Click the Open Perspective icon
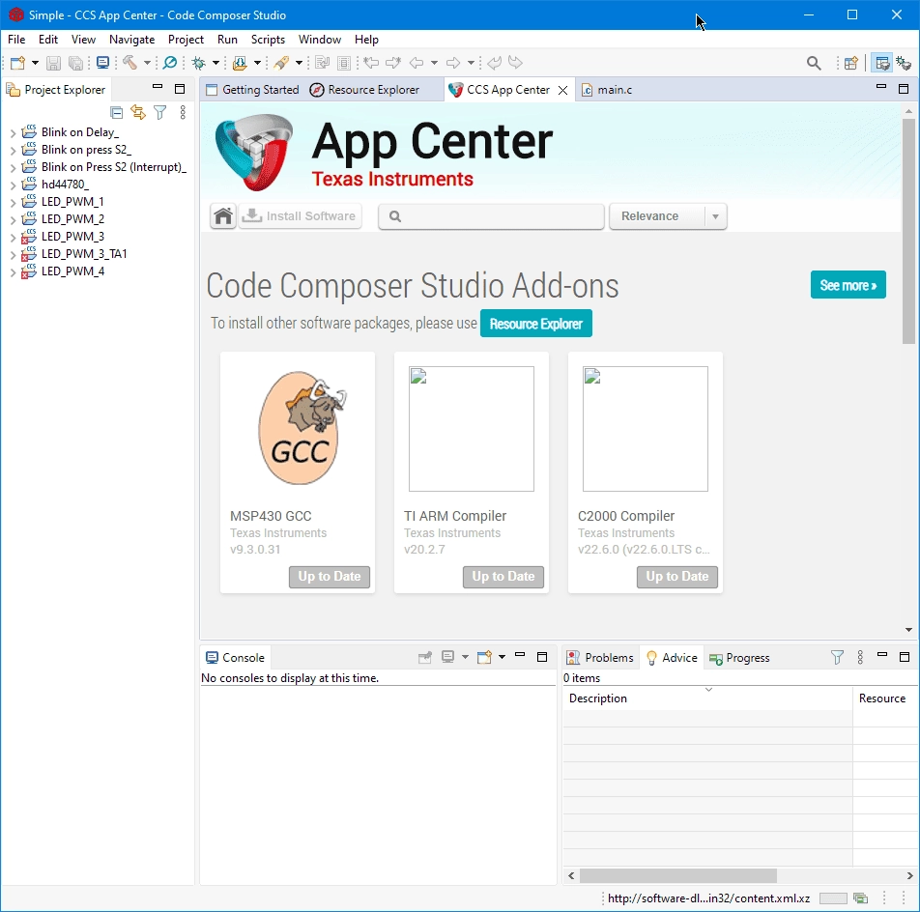 (x=850, y=63)
